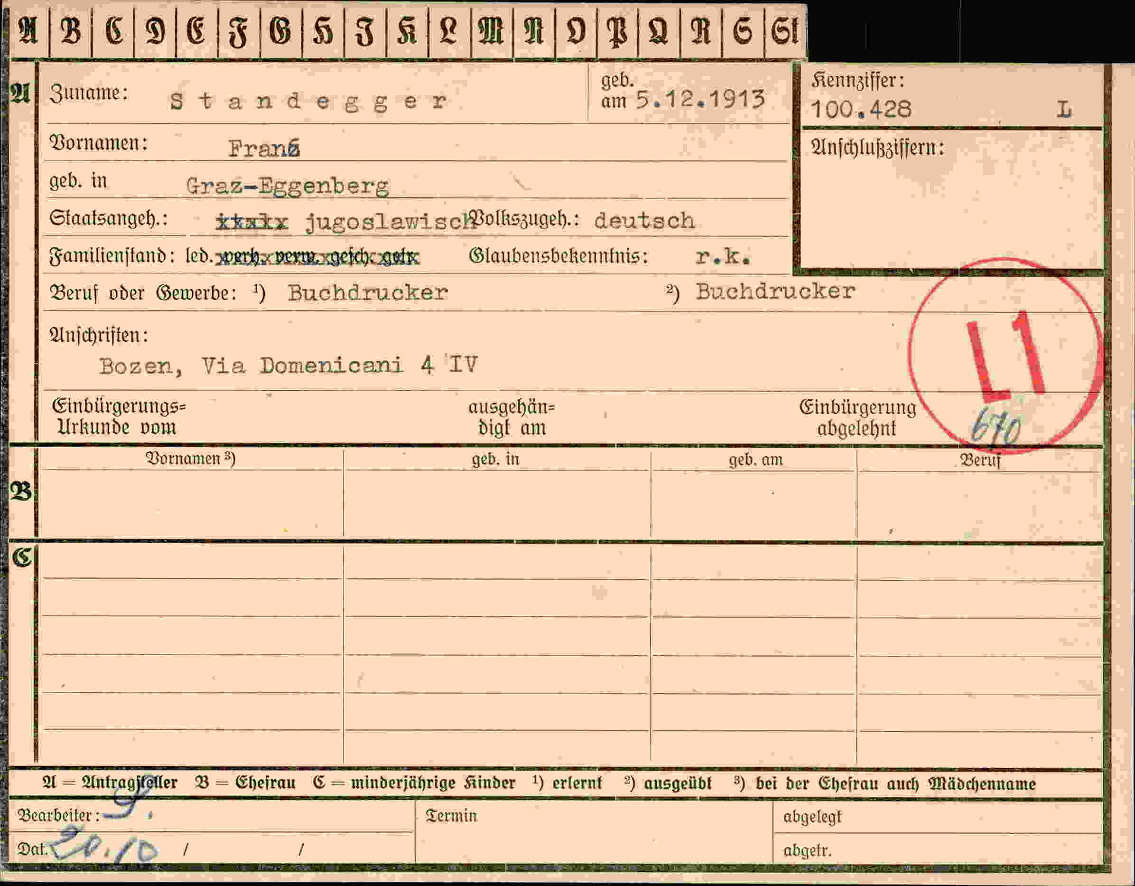Click the marital status "led."
This screenshot has width=1135, height=886.
(198, 256)
